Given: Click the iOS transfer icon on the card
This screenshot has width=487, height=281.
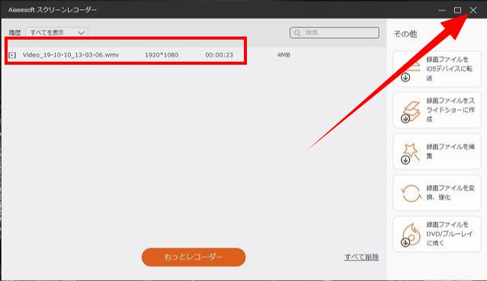Looking at the screenshot, I should coord(411,71).
